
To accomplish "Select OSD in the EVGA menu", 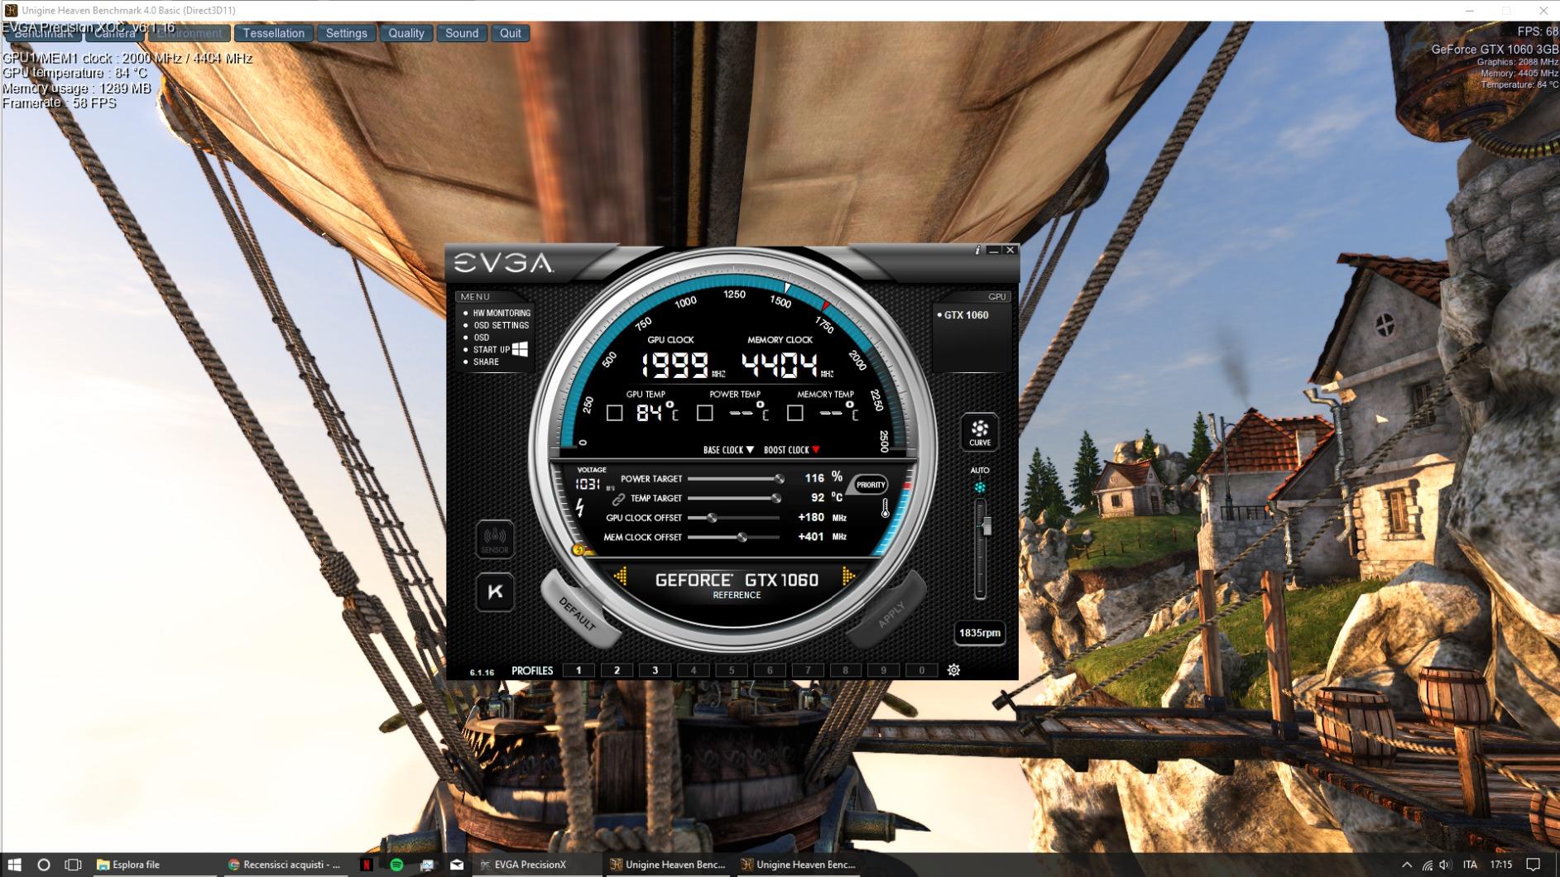I will point(481,338).
